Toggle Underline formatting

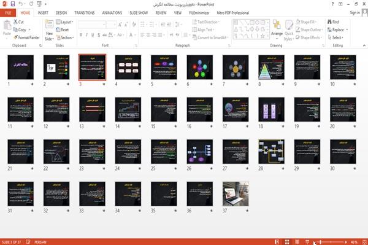[x=93, y=35]
